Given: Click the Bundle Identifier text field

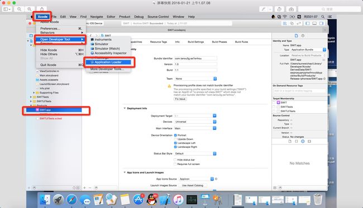Looking at the screenshot, I should point(195,59).
